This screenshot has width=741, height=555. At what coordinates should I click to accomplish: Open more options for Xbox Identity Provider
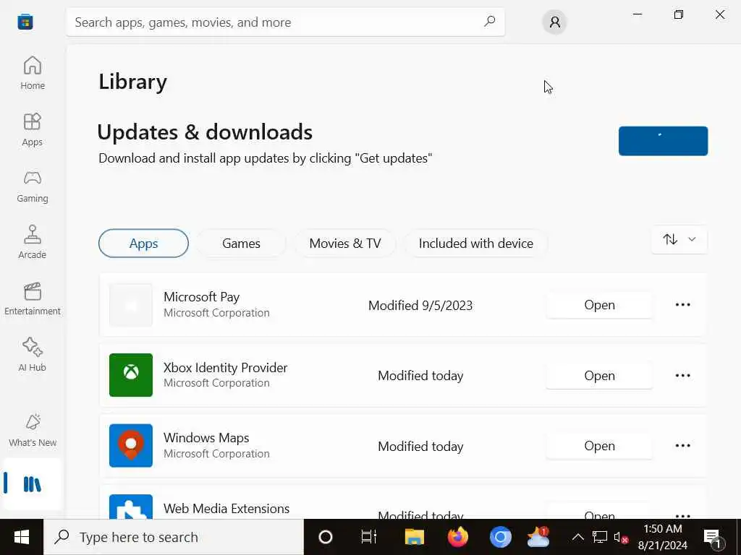682,376
